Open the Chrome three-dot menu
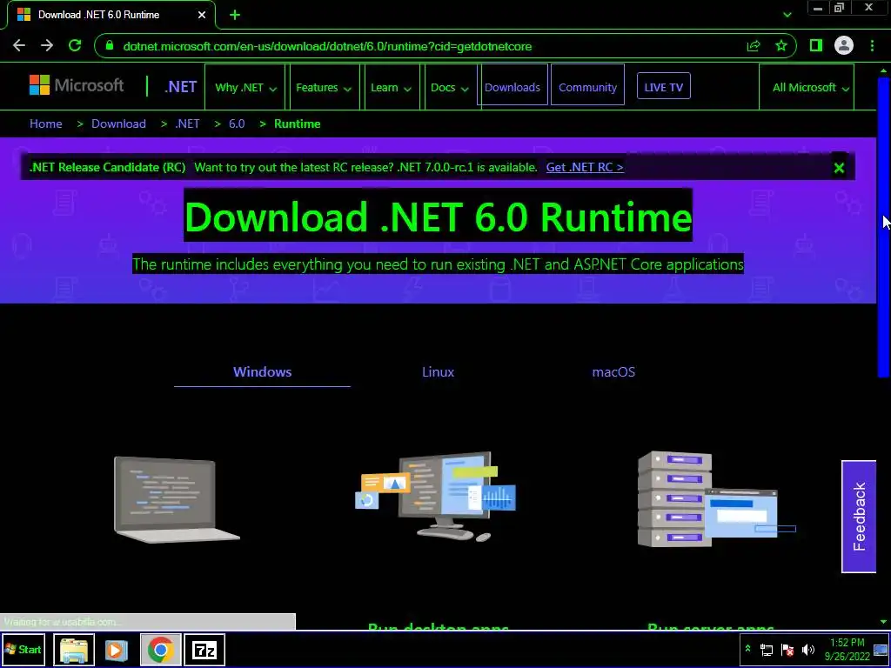The image size is (891, 668). [872, 46]
